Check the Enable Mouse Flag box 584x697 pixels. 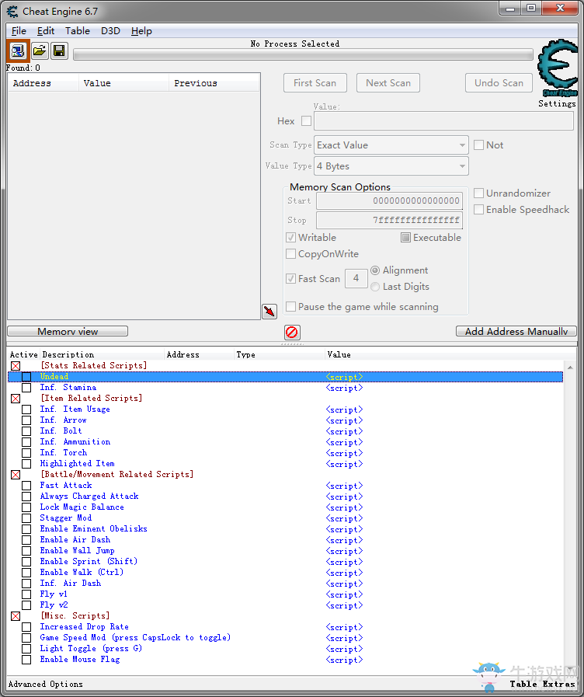click(26, 660)
